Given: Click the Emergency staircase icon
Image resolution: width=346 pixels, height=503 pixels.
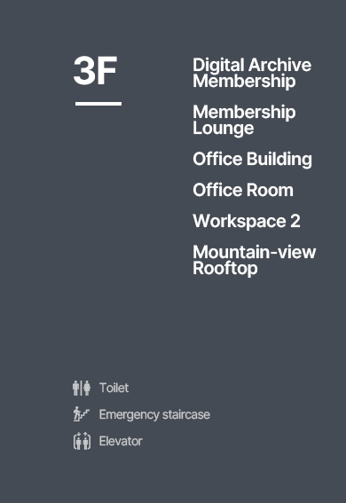Looking at the screenshot, I should tap(82, 414).
